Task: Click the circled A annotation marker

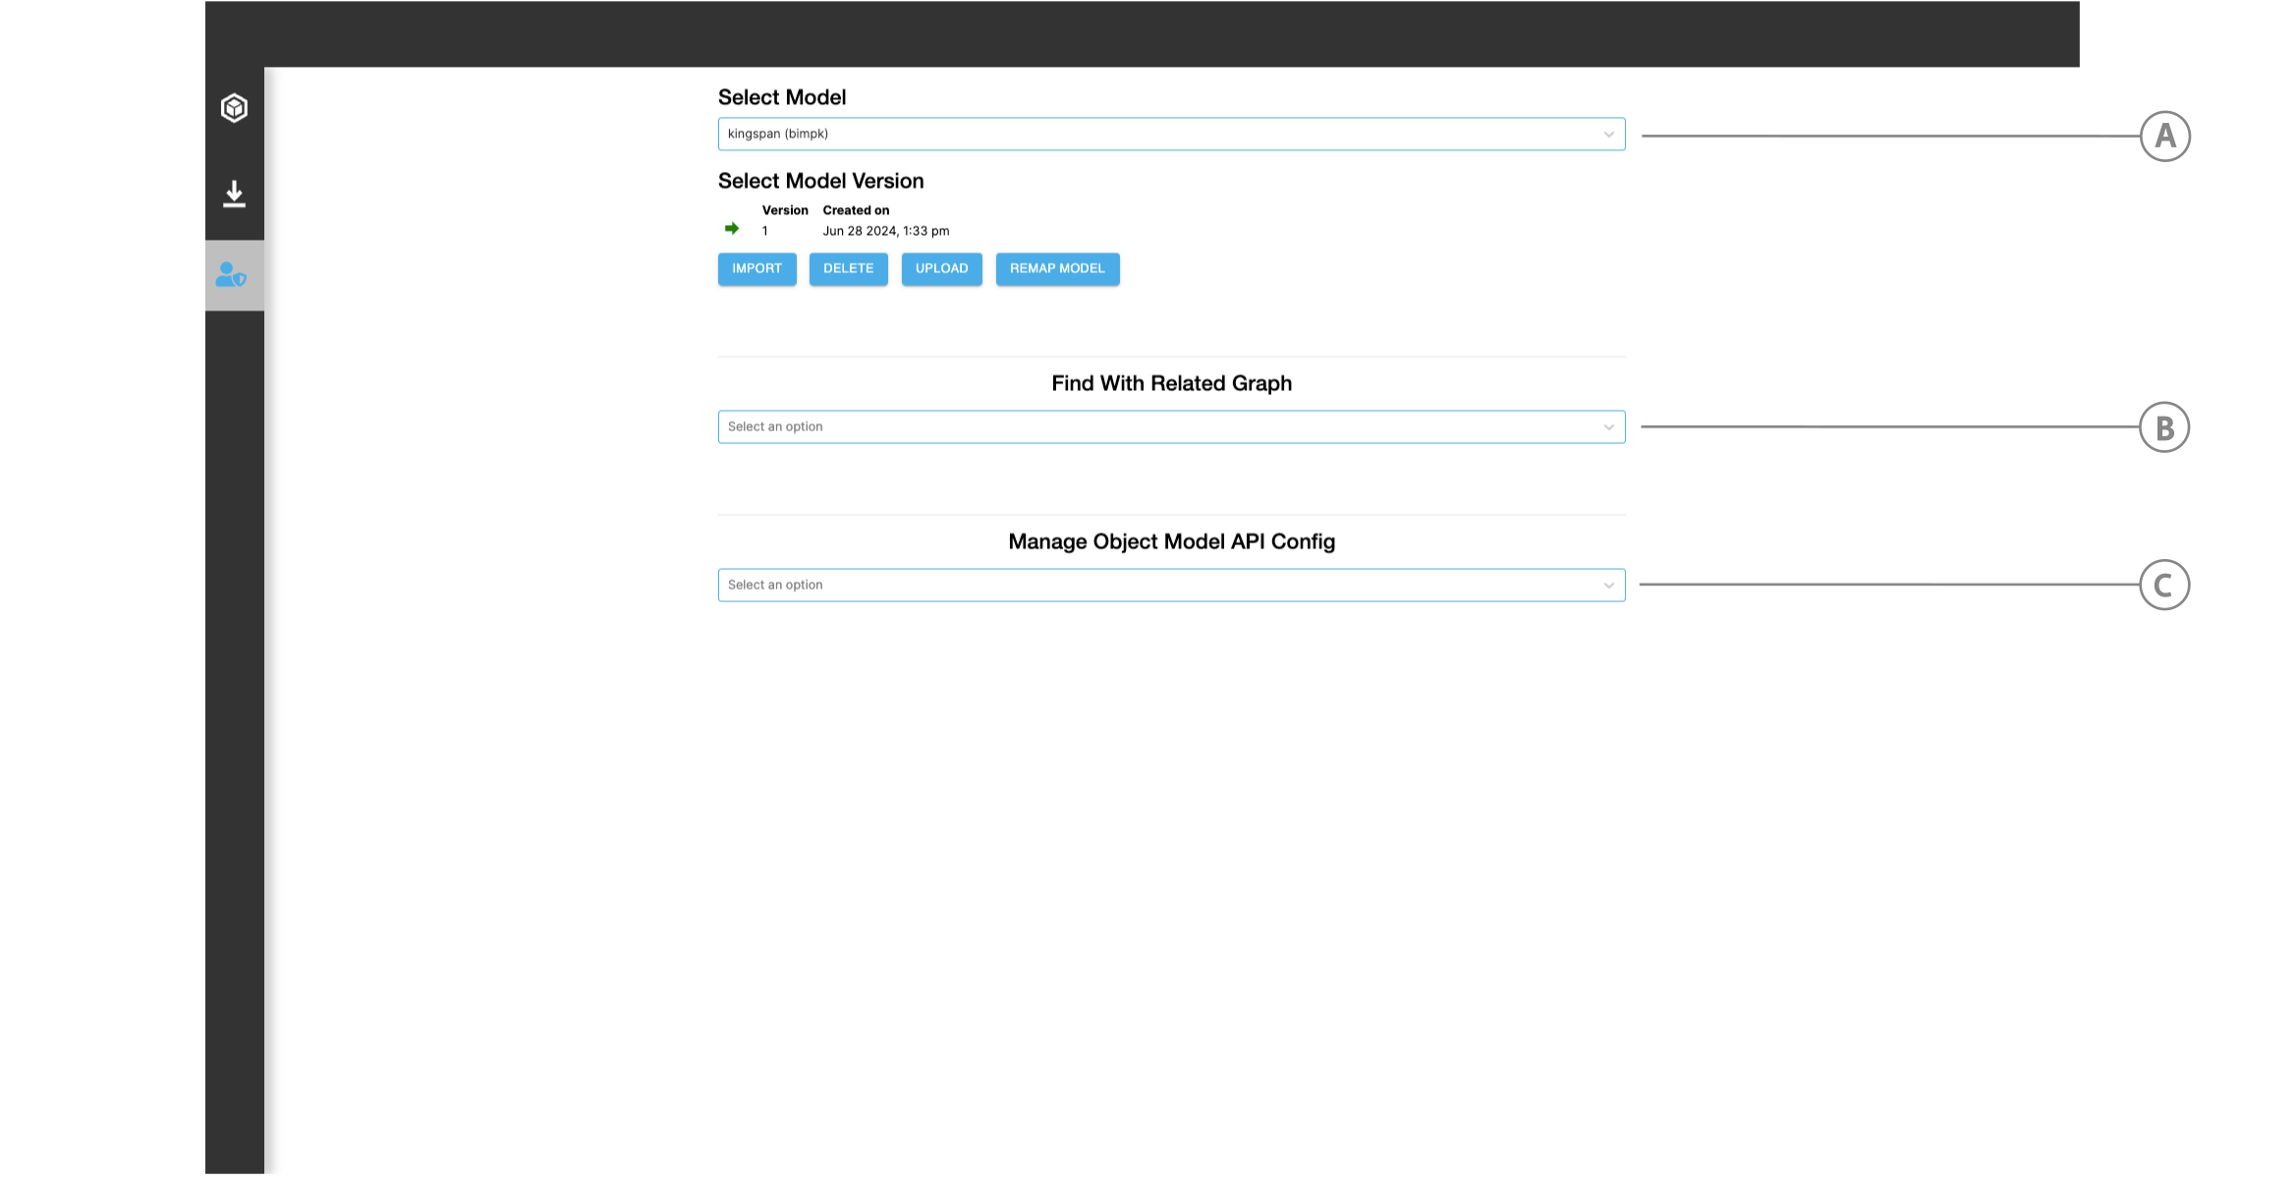Action: [2164, 137]
